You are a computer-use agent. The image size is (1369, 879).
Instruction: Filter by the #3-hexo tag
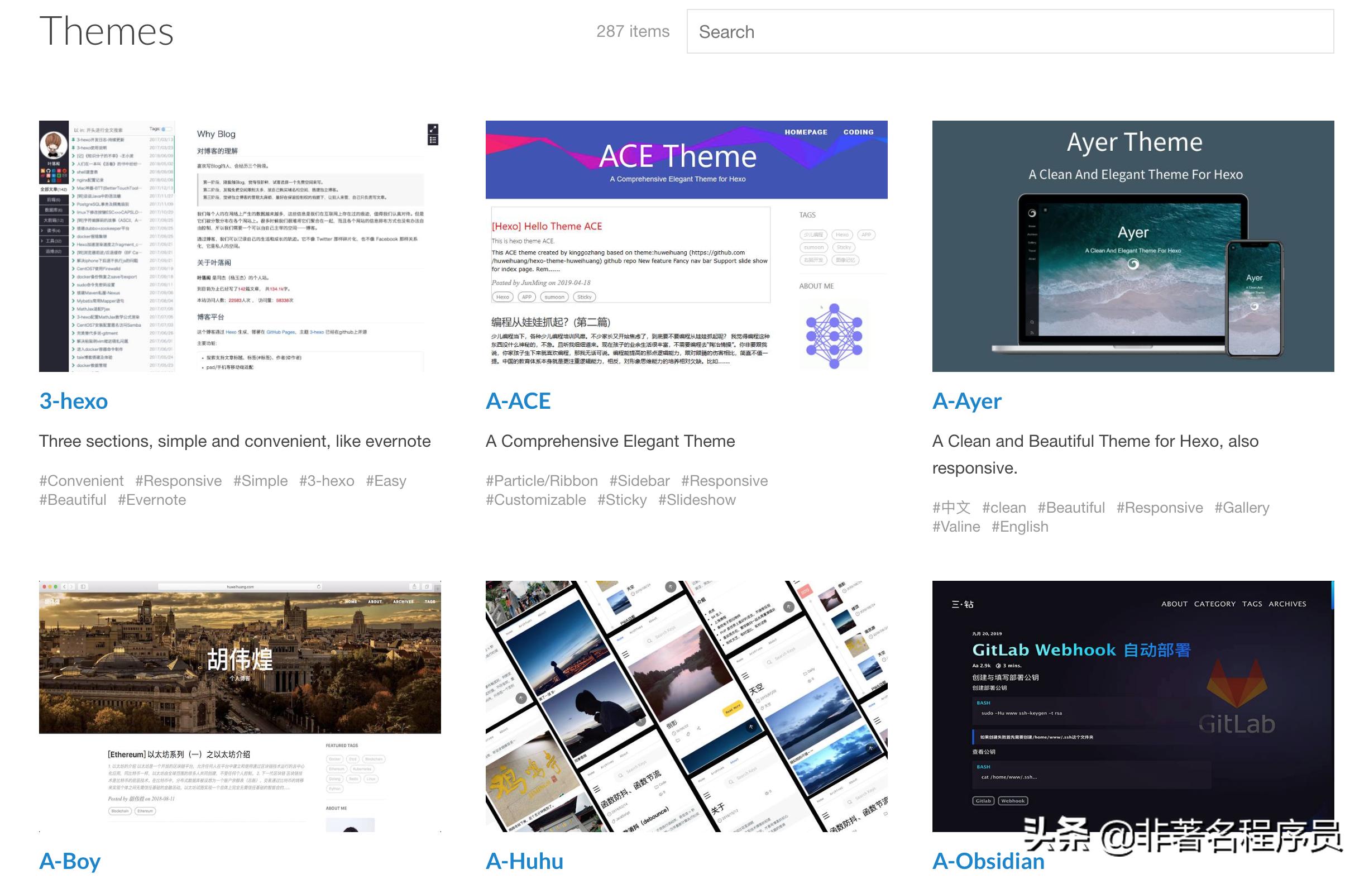point(327,481)
